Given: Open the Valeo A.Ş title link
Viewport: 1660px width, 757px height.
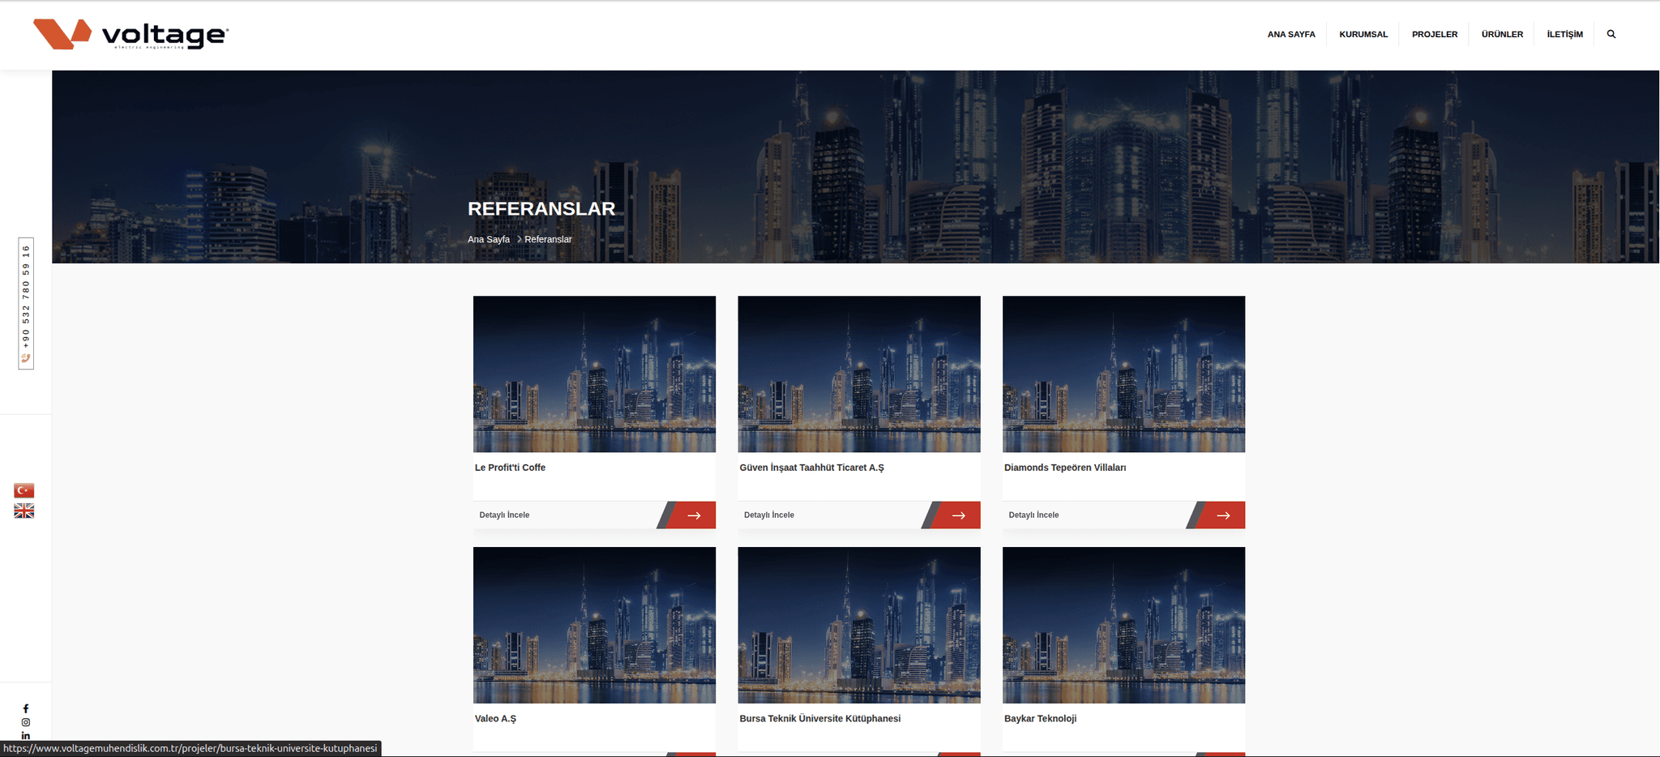Looking at the screenshot, I should [495, 719].
